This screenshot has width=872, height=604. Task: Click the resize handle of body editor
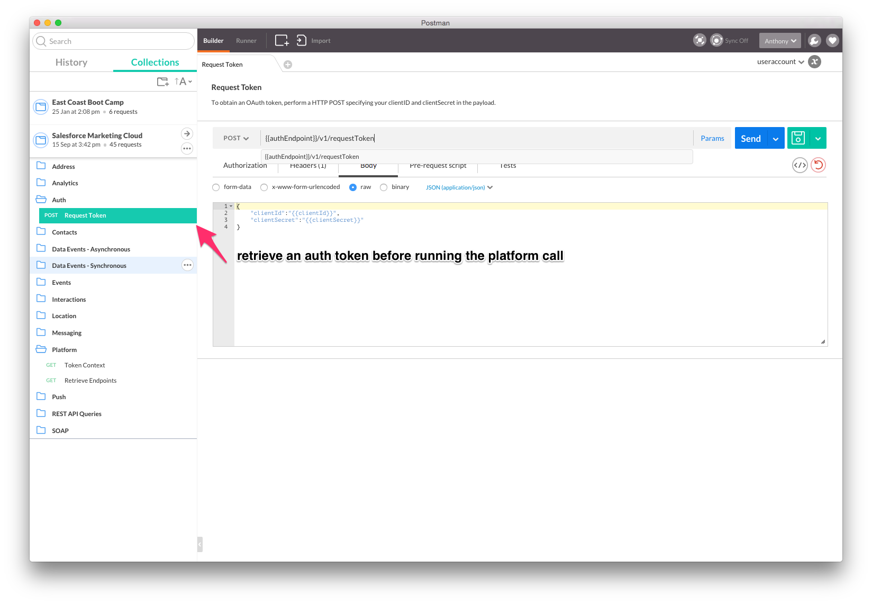coord(823,342)
